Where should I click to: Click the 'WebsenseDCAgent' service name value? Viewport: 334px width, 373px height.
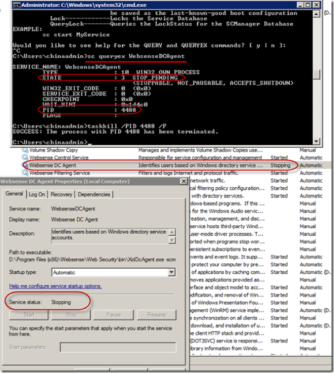[x=73, y=209]
